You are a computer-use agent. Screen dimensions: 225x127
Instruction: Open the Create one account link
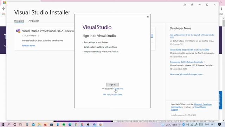pos(118,89)
